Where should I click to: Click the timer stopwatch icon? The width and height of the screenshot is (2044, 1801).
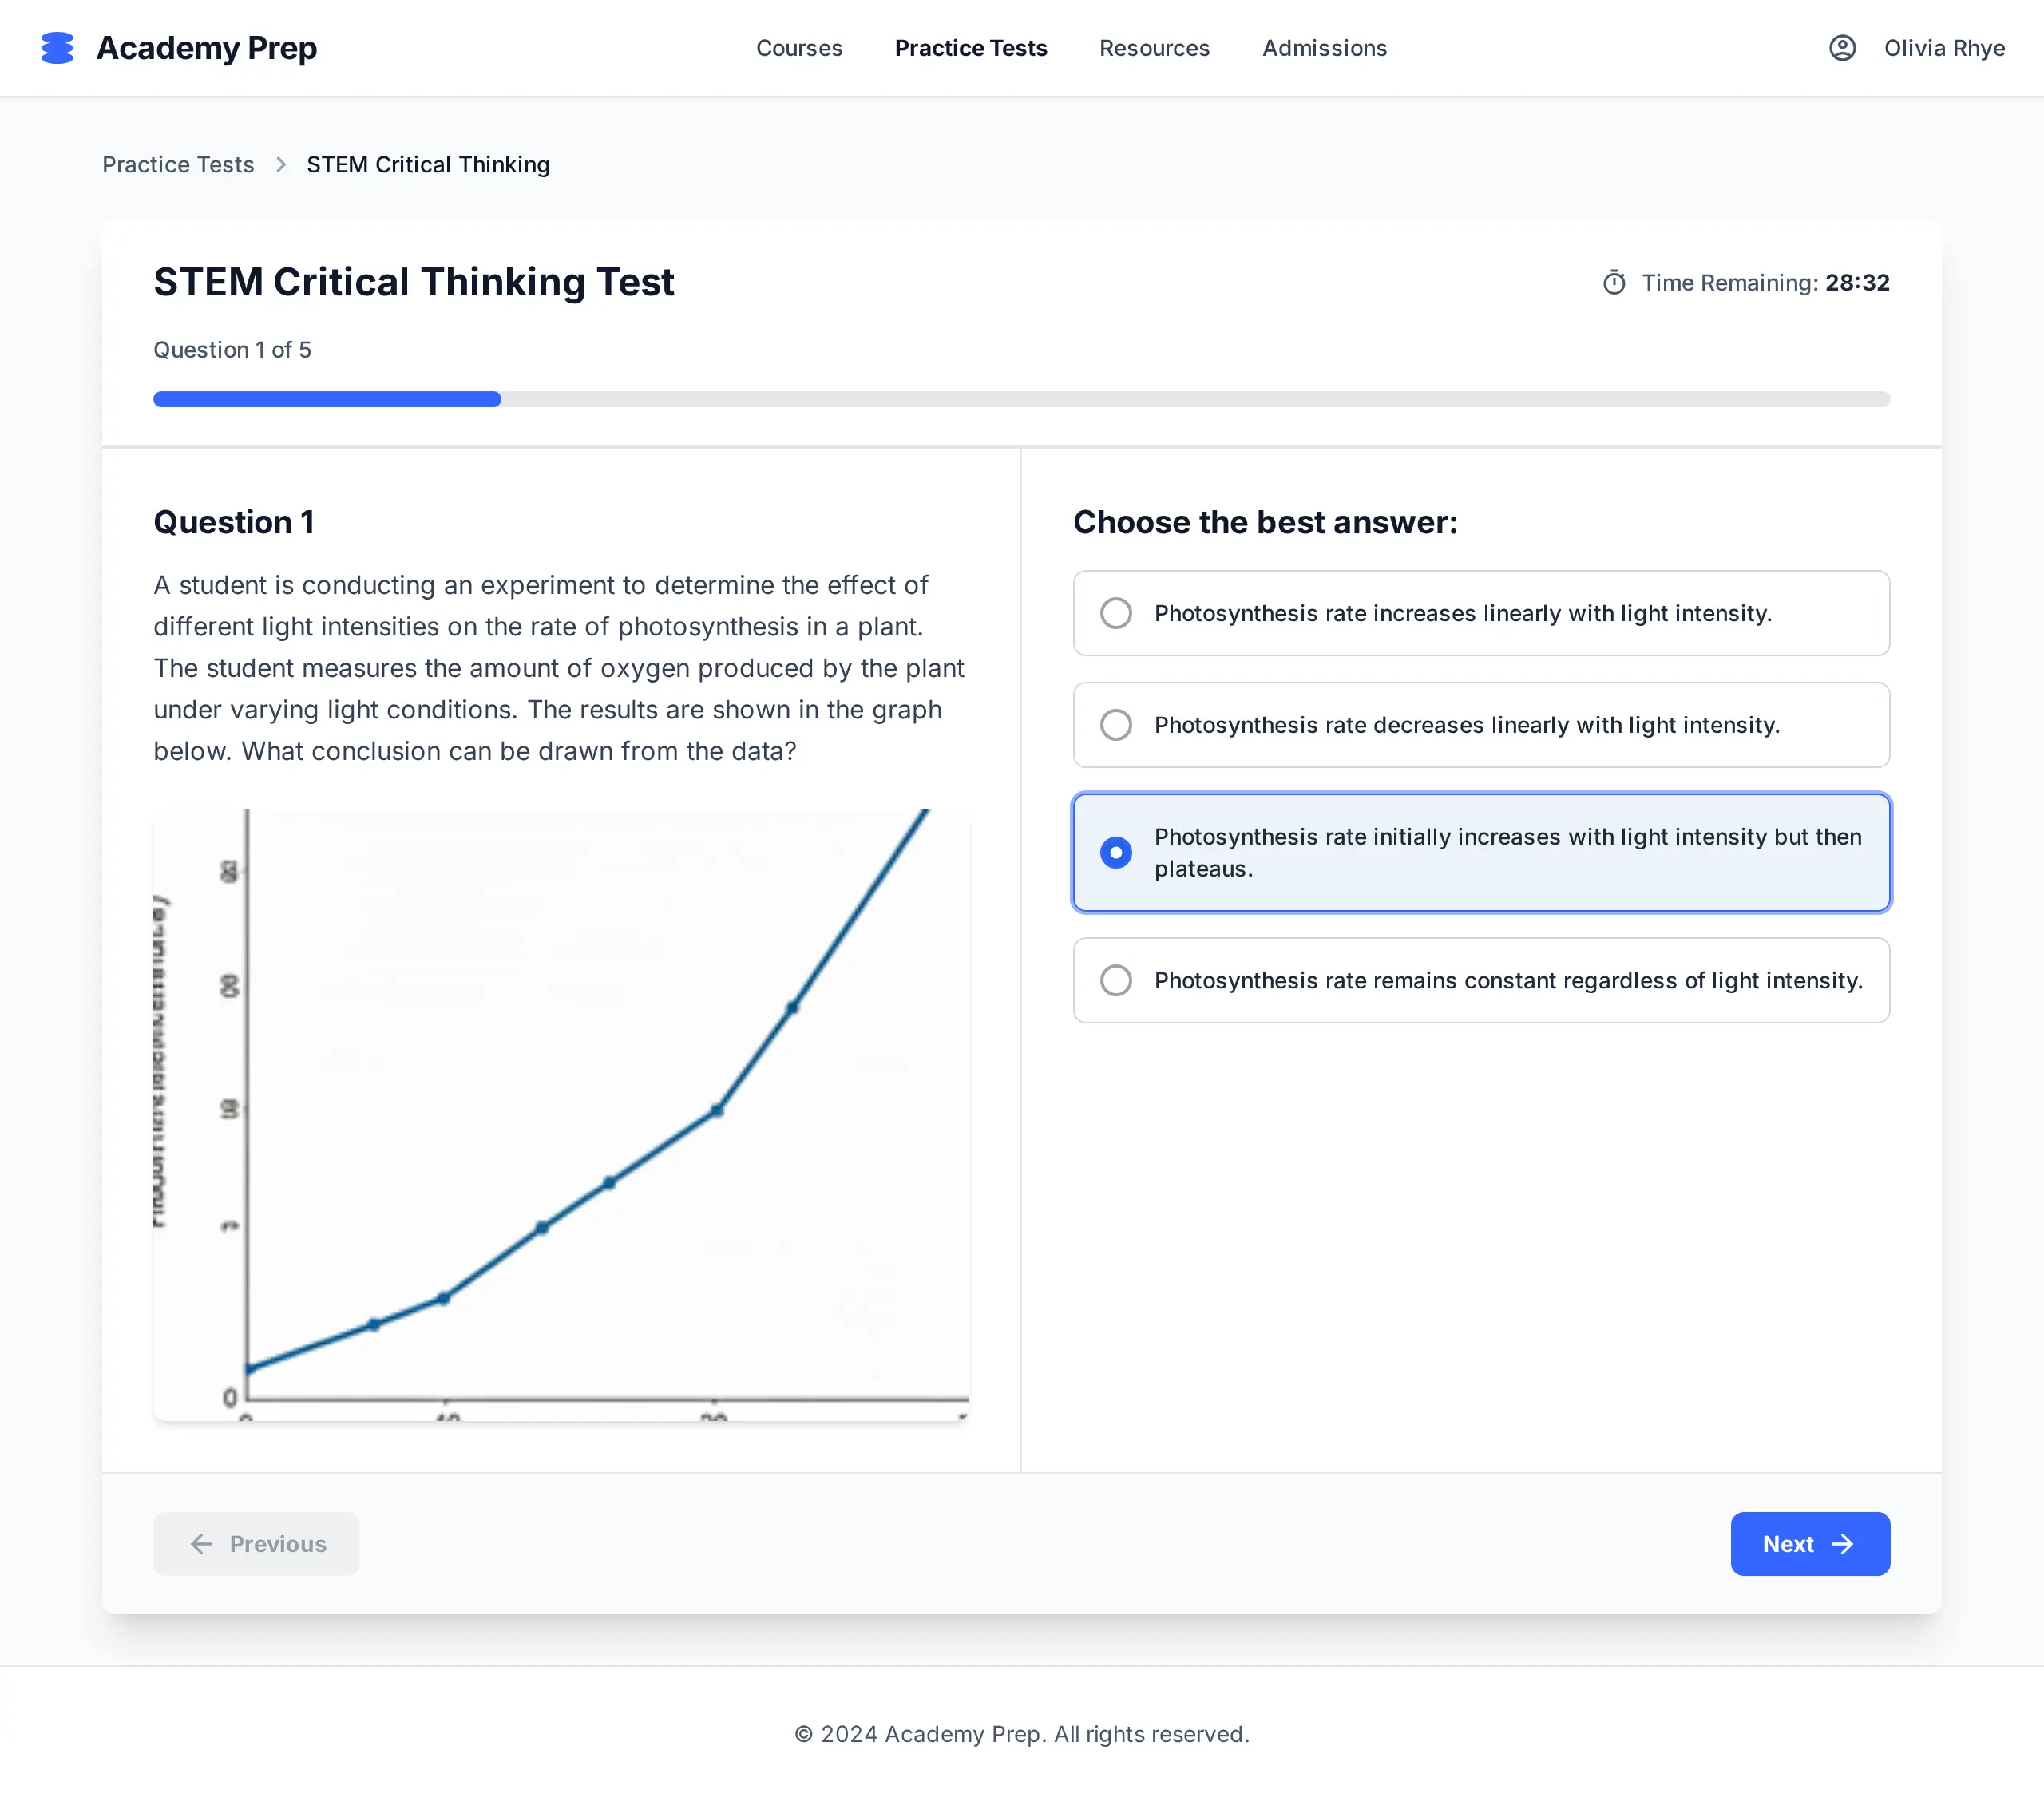pos(1614,283)
